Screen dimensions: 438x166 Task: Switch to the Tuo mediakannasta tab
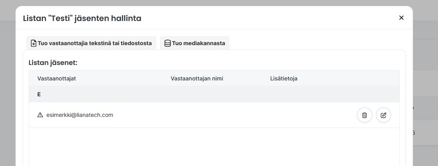point(195,43)
